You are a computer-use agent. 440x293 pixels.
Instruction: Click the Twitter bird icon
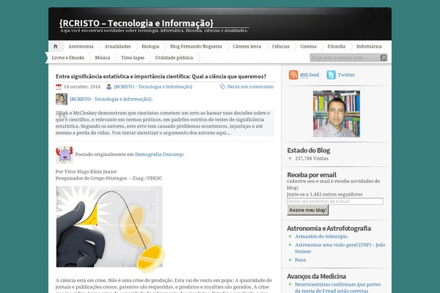(331, 75)
